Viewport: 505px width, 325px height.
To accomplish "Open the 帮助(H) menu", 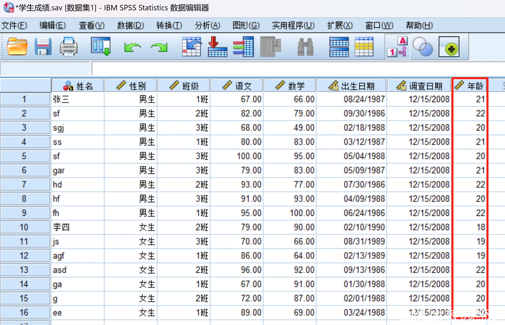I will (419, 25).
